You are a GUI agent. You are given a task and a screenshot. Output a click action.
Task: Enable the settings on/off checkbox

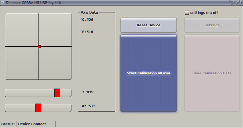pos(187,13)
